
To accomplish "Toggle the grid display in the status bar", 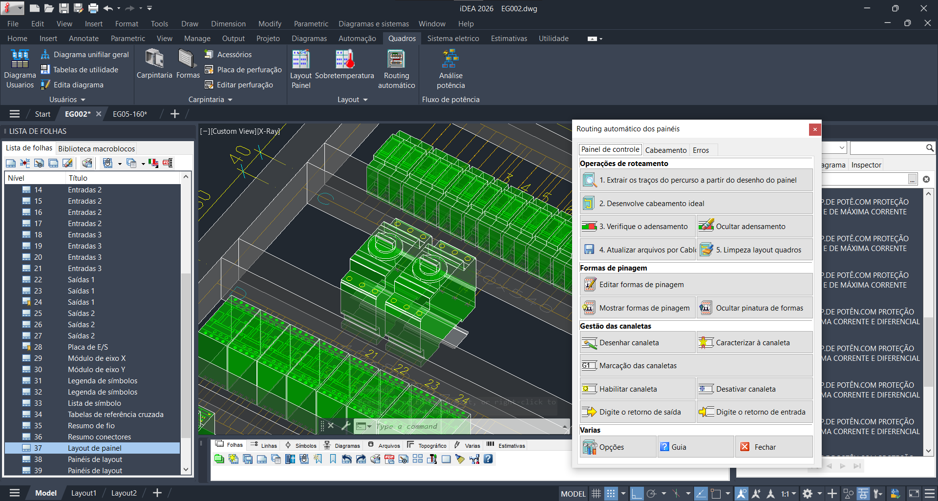I will click(x=597, y=493).
